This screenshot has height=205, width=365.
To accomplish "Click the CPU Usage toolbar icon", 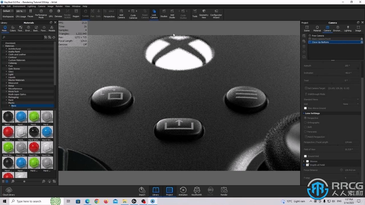I will [x=21, y=13].
